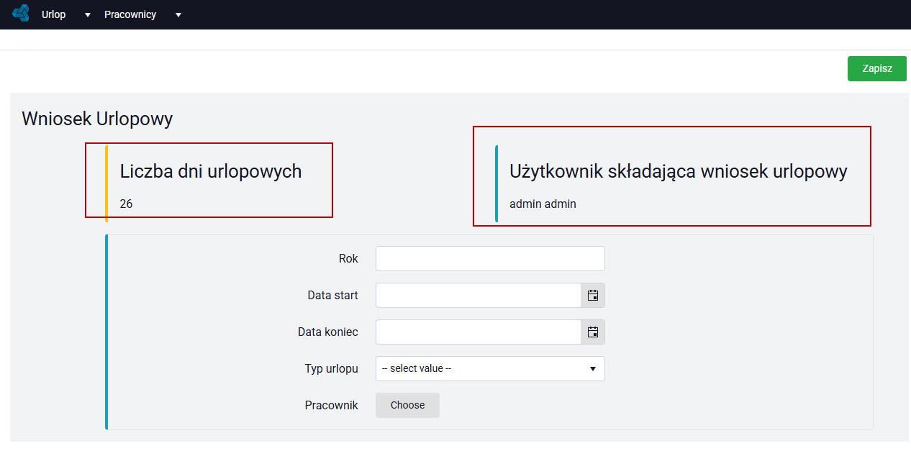This screenshot has width=911, height=469.
Task: Open the Pracownicy menu
Action: pos(130,14)
